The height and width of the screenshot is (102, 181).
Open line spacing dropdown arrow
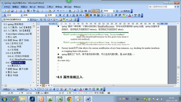(x=105, y=15)
